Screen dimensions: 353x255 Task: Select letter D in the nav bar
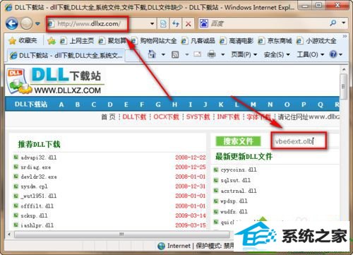coord(110,105)
